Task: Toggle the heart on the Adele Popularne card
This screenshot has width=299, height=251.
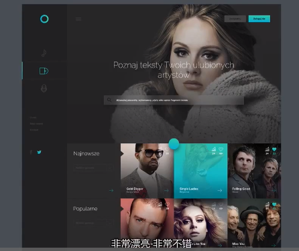Action: tap(221, 204)
